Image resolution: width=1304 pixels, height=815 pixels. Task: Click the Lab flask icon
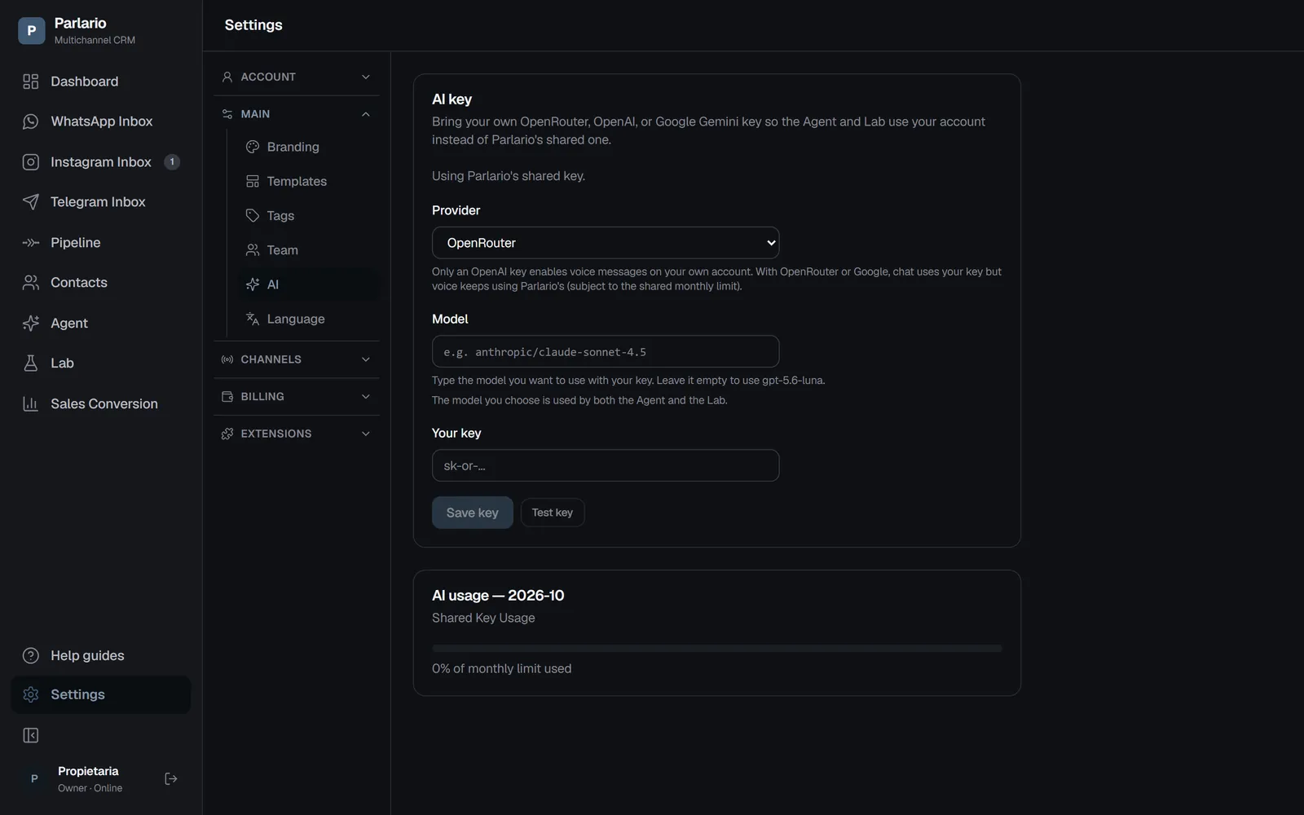pos(31,363)
